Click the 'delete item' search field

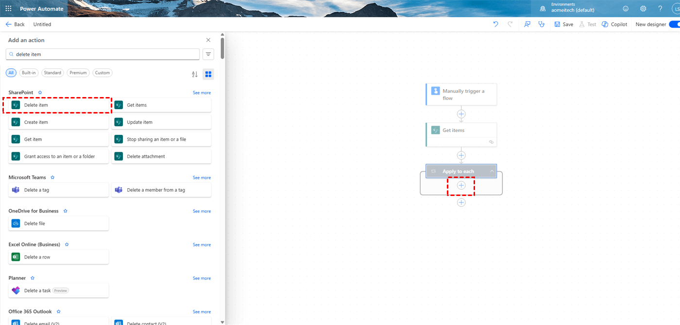click(102, 54)
